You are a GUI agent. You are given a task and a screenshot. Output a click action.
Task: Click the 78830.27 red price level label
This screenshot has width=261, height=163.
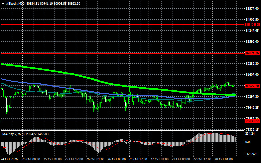252,121
